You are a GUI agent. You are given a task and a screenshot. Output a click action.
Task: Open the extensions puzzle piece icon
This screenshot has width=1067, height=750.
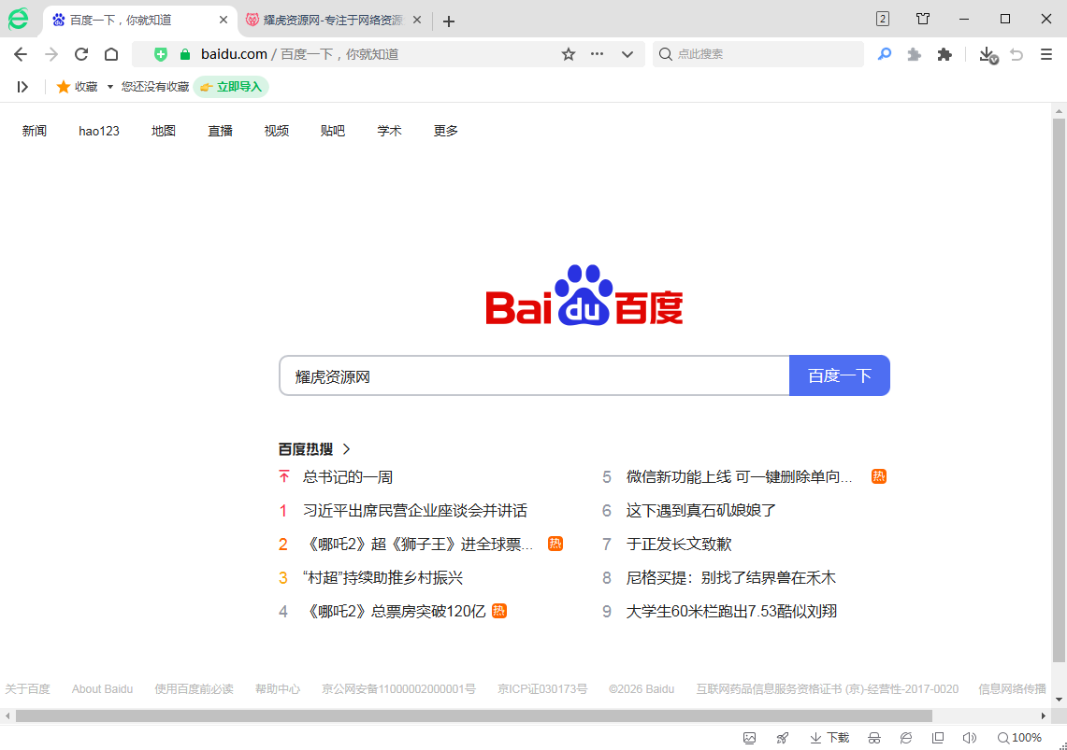tap(944, 54)
